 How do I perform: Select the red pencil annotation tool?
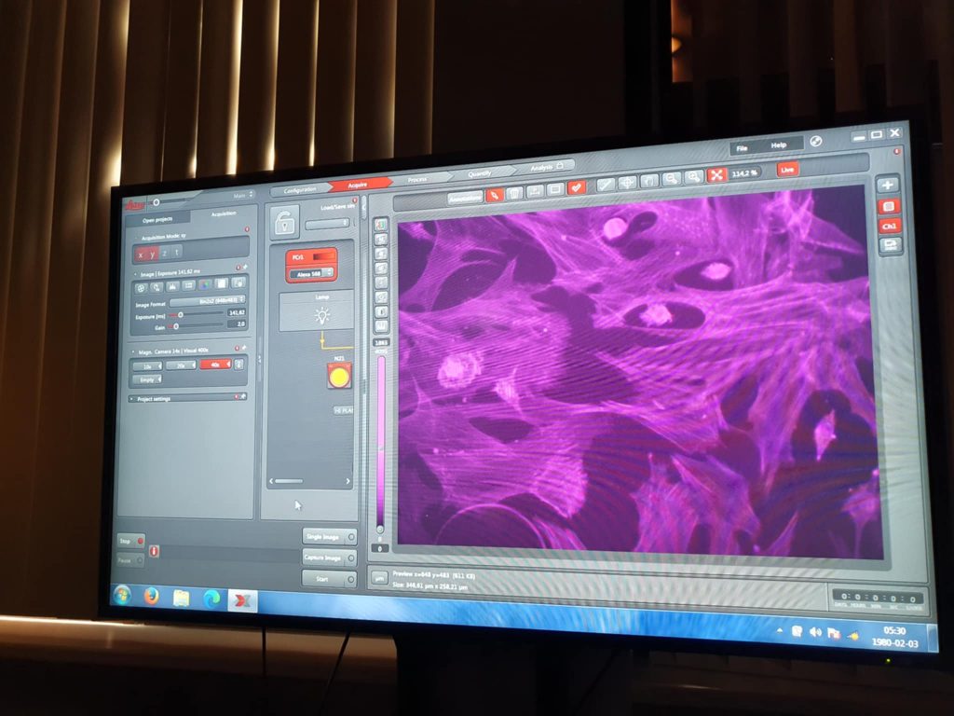(x=495, y=194)
